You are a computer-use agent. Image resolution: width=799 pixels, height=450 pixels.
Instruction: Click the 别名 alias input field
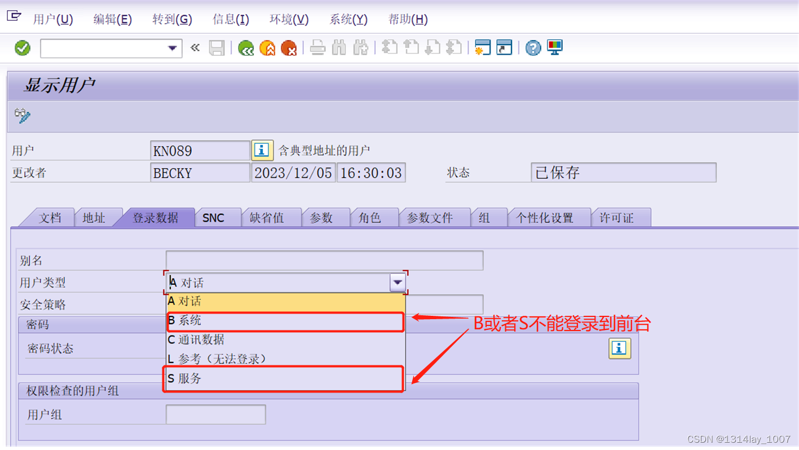(x=325, y=261)
